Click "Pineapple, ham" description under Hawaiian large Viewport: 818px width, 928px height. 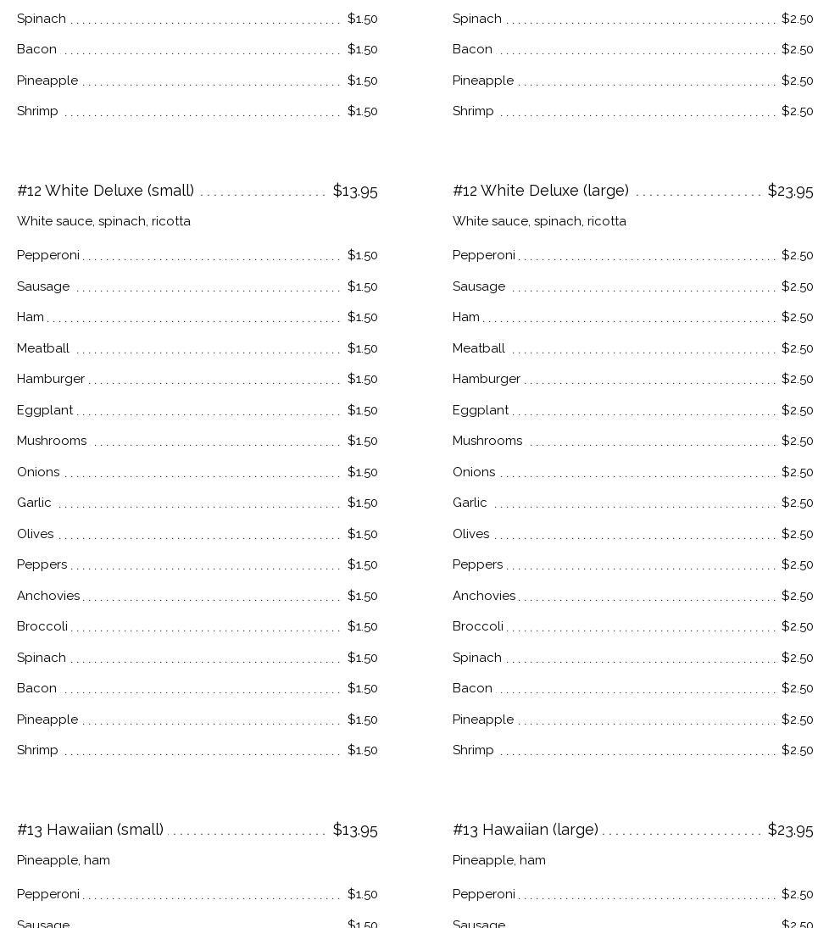[x=498, y=860]
